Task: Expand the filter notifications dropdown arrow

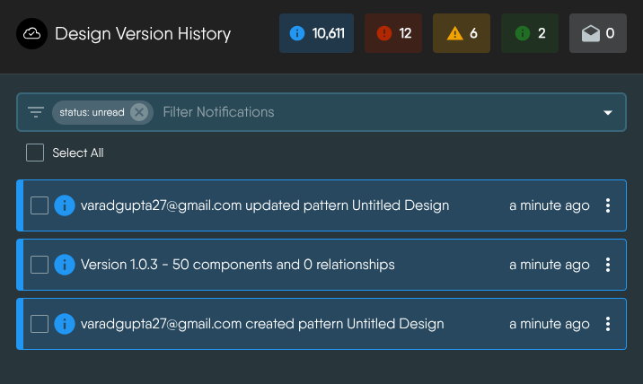Action: coord(608,112)
